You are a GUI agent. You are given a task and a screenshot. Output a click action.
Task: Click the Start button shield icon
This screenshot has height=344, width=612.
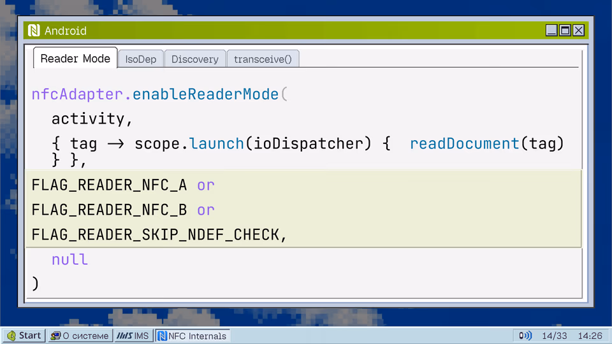point(11,336)
